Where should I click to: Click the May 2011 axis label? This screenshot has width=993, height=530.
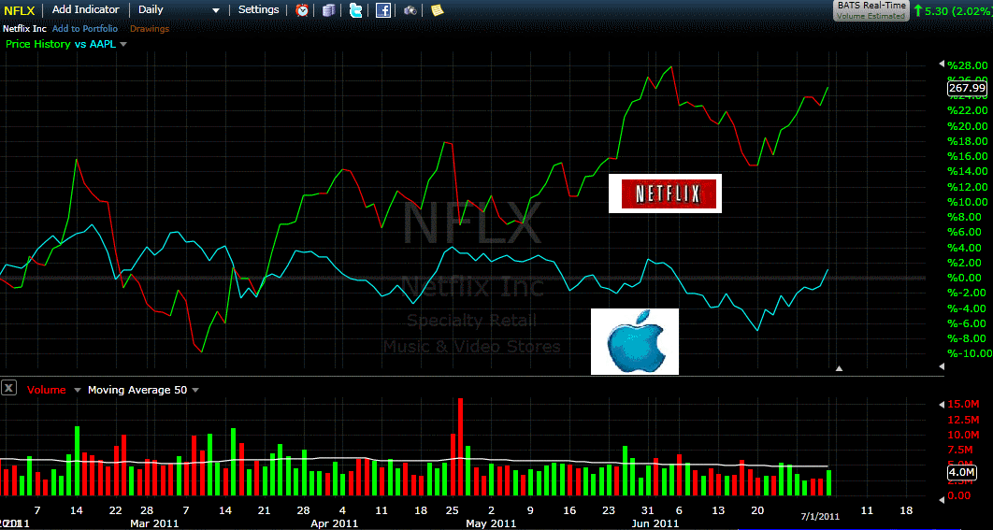[491, 523]
